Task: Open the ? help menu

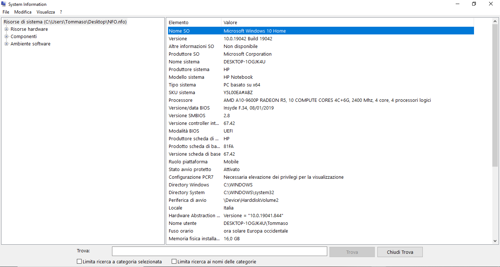Action: click(x=61, y=12)
